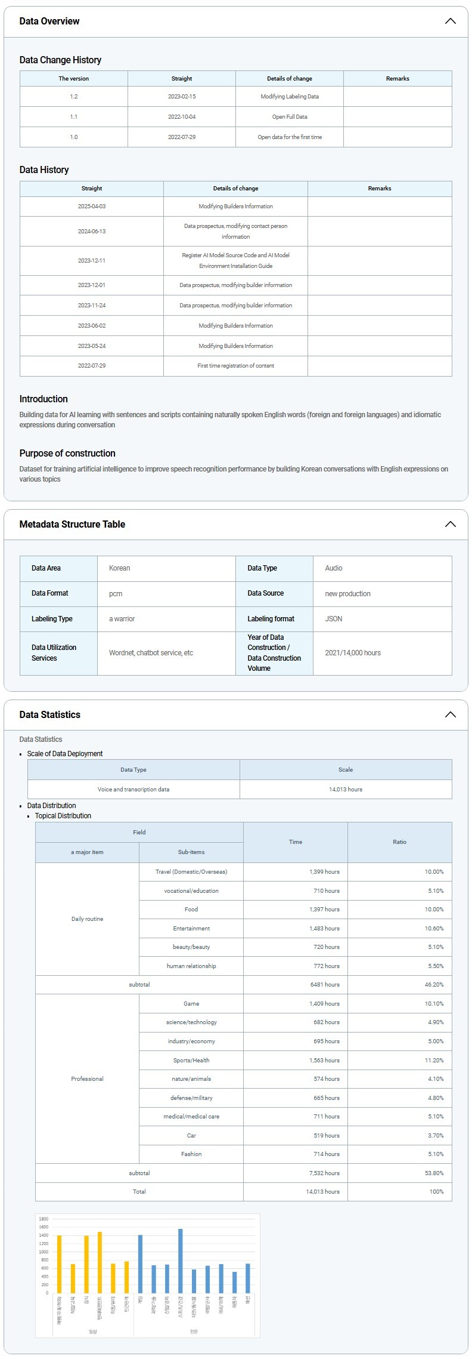Click the Sports/Health sub-item cell
This screenshot has height=1359, width=472.
[x=191, y=1060]
